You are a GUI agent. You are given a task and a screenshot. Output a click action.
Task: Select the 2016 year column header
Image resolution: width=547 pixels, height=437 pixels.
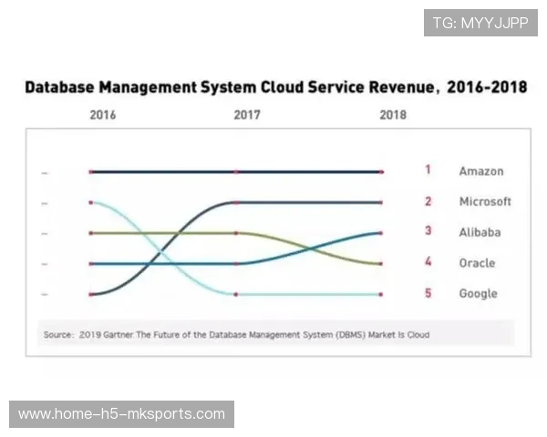click(102, 116)
